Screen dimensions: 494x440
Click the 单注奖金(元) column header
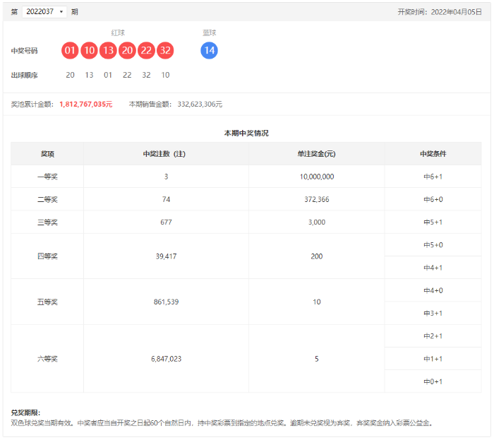316,154
